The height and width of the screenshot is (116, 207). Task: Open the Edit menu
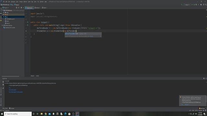click(x=6, y=2)
